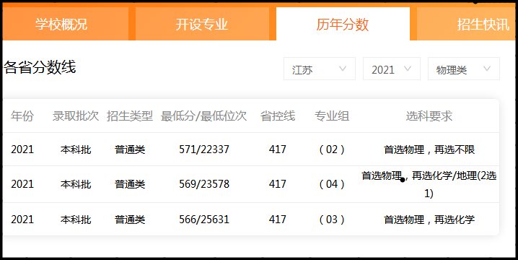The width and height of the screenshot is (518, 260).
Task: Open the 开设专业 tab
Action: 202,24
